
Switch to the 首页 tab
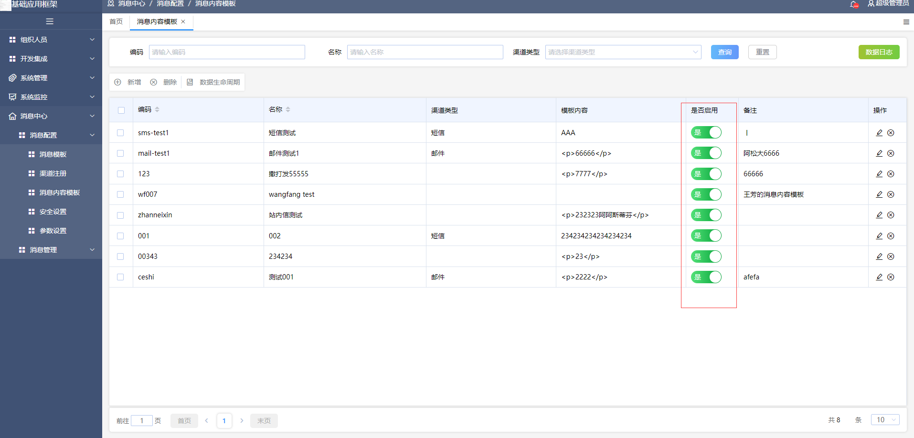116,21
